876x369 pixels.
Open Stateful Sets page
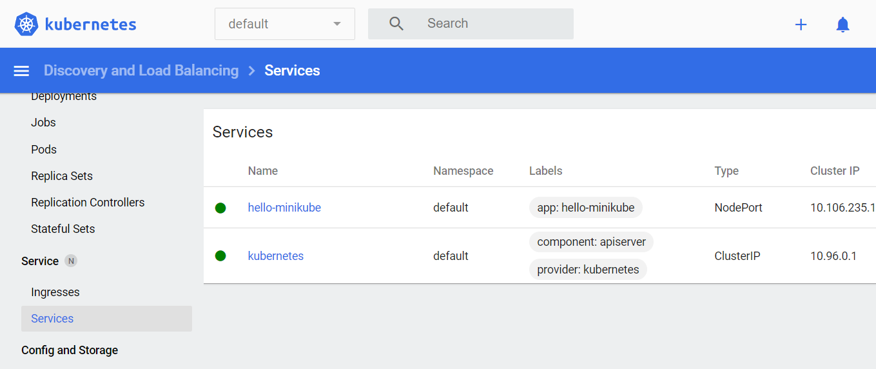click(63, 229)
